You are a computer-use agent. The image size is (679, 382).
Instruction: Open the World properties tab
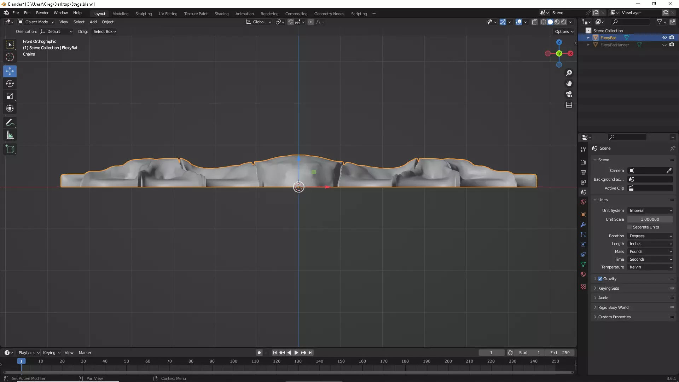coord(583,202)
